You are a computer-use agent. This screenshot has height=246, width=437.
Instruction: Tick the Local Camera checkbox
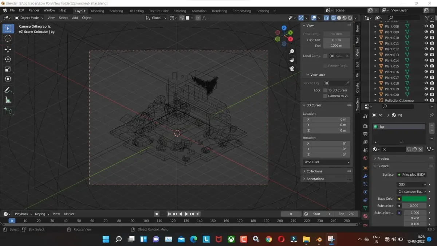click(x=325, y=56)
